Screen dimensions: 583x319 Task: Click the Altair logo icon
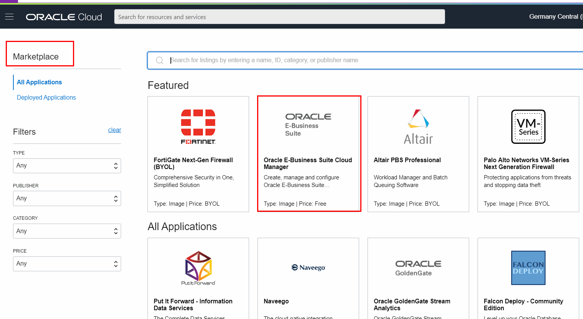pyautogui.click(x=418, y=126)
